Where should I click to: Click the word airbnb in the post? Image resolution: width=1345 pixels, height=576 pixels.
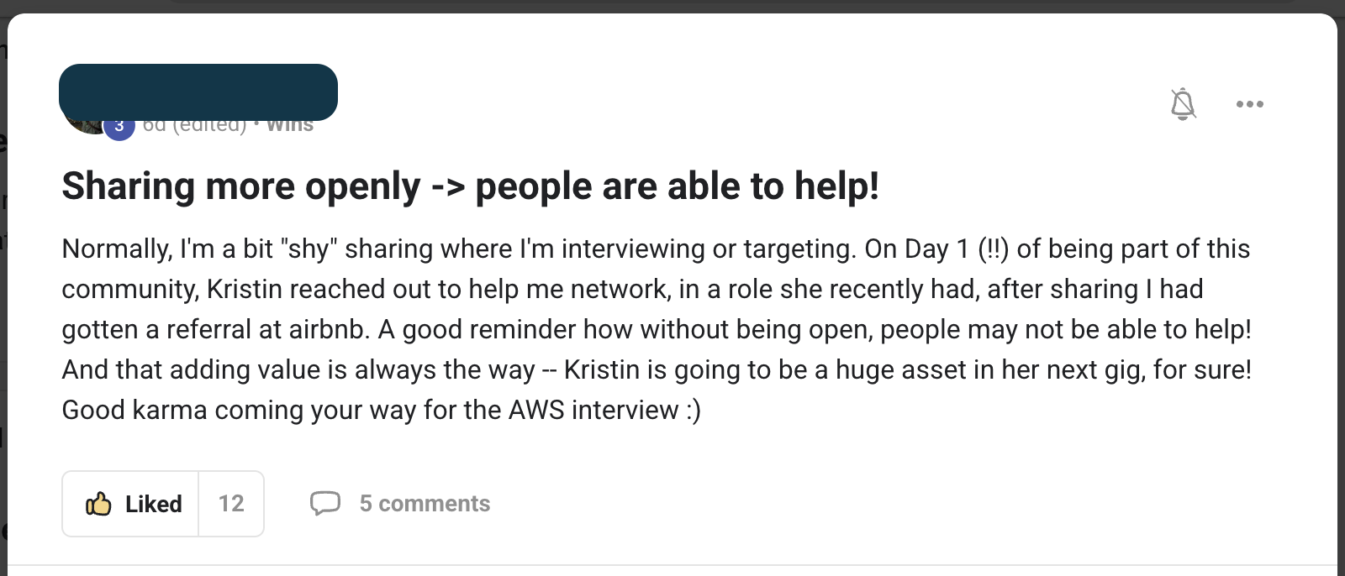326,329
